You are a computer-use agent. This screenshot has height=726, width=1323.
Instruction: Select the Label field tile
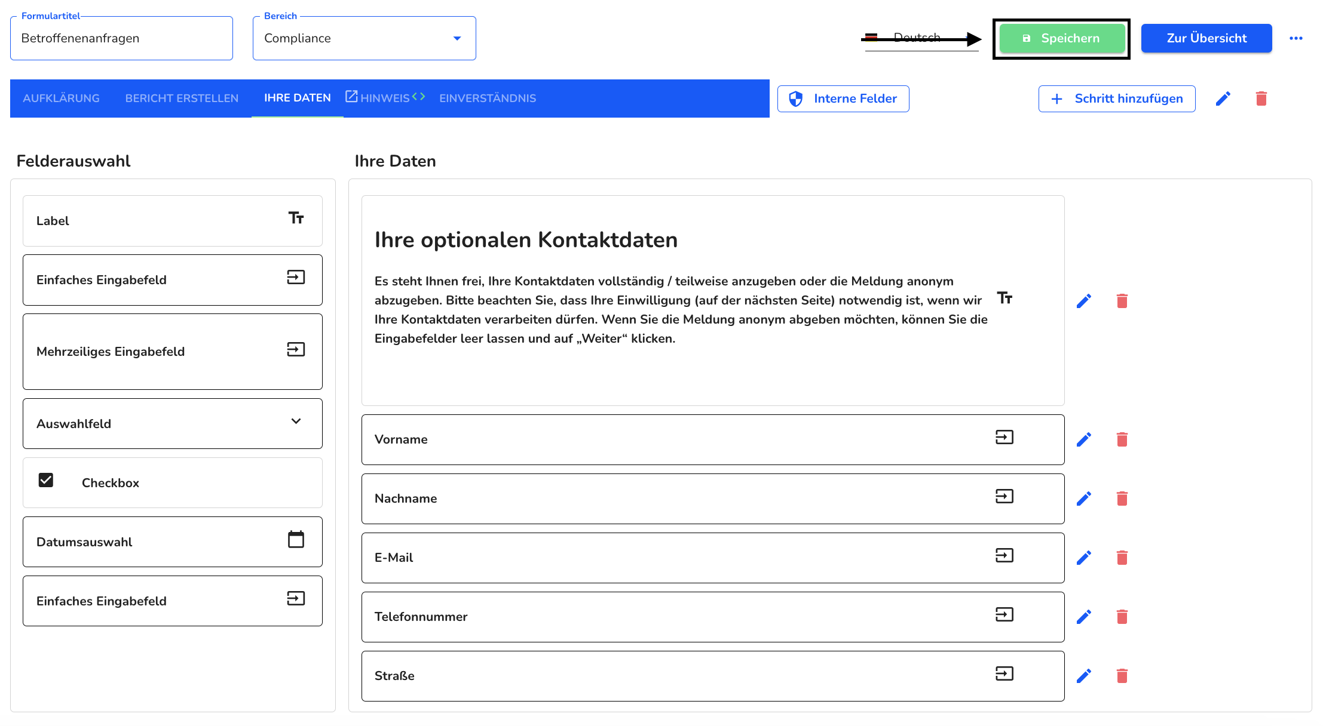click(x=173, y=221)
